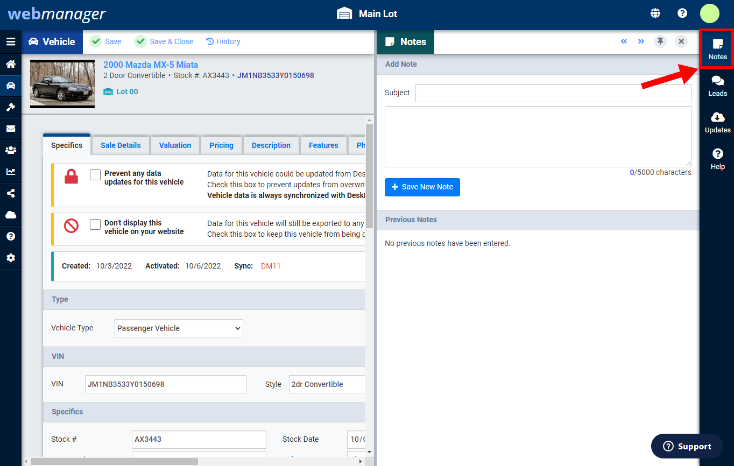Image resolution: width=734 pixels, height=466 pixels.
Task: Click the help question icon in the top bar
Action: click(682, 13)
